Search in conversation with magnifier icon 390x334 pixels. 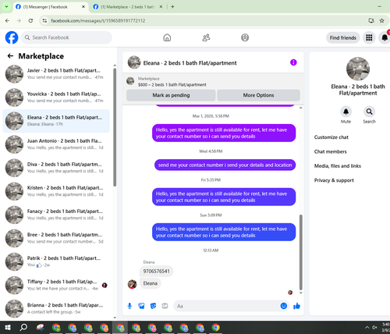[x=369, y=112]
